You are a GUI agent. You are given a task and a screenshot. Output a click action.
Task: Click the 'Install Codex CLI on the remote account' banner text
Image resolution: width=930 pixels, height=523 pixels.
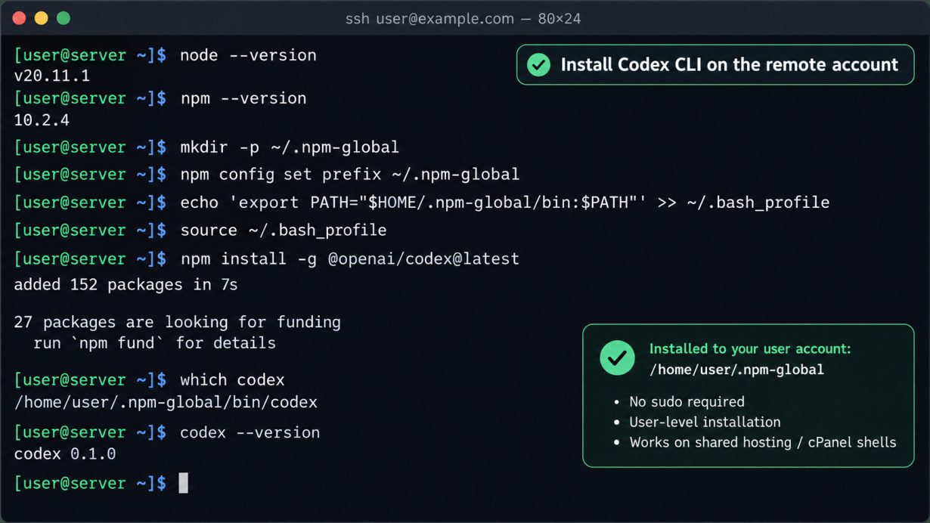click(x=729, y=65)
